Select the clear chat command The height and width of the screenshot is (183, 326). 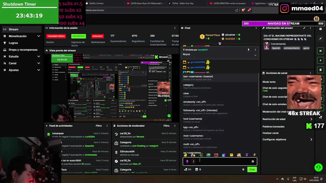220,95
